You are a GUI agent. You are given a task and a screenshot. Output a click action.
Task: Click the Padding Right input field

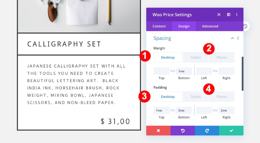point(226,110)
